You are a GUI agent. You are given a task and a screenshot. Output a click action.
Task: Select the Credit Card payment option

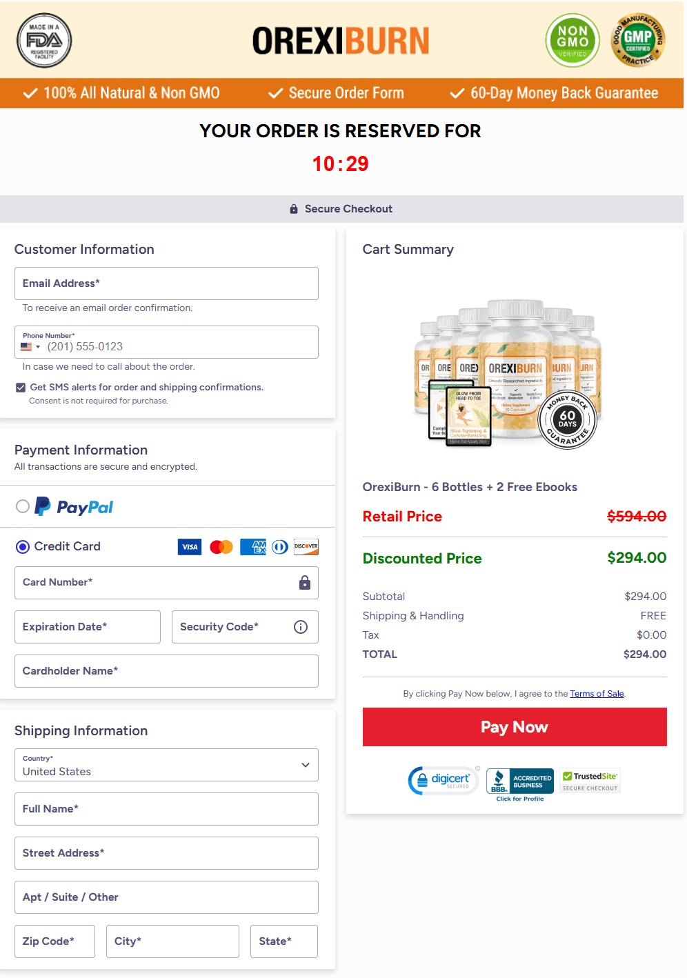pyautogui.click(x=22, y=546)
